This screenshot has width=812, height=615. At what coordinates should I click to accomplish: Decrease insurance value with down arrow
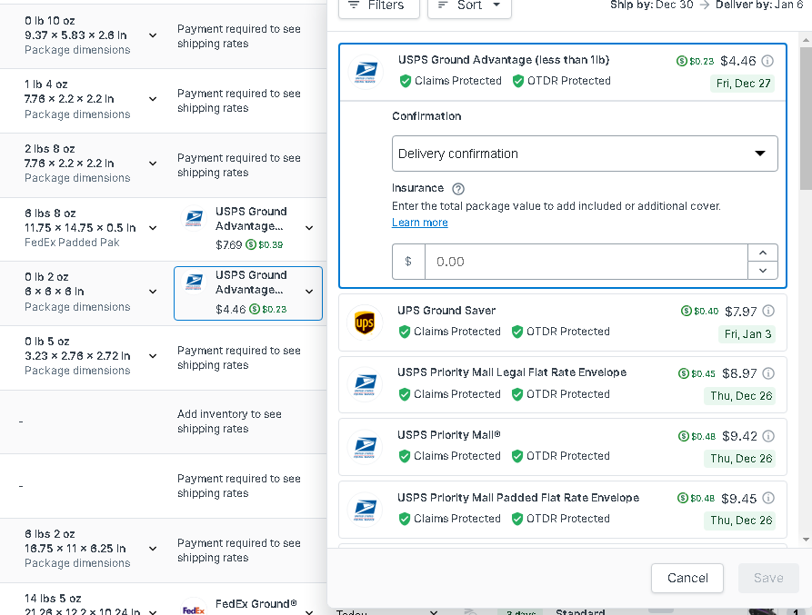click(763, 271)
